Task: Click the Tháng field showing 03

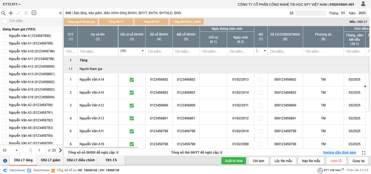Action: coord(343,13)
